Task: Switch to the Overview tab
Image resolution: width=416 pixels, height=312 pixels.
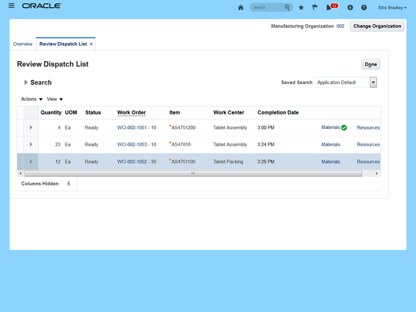Action: click(x=23, y=44)
